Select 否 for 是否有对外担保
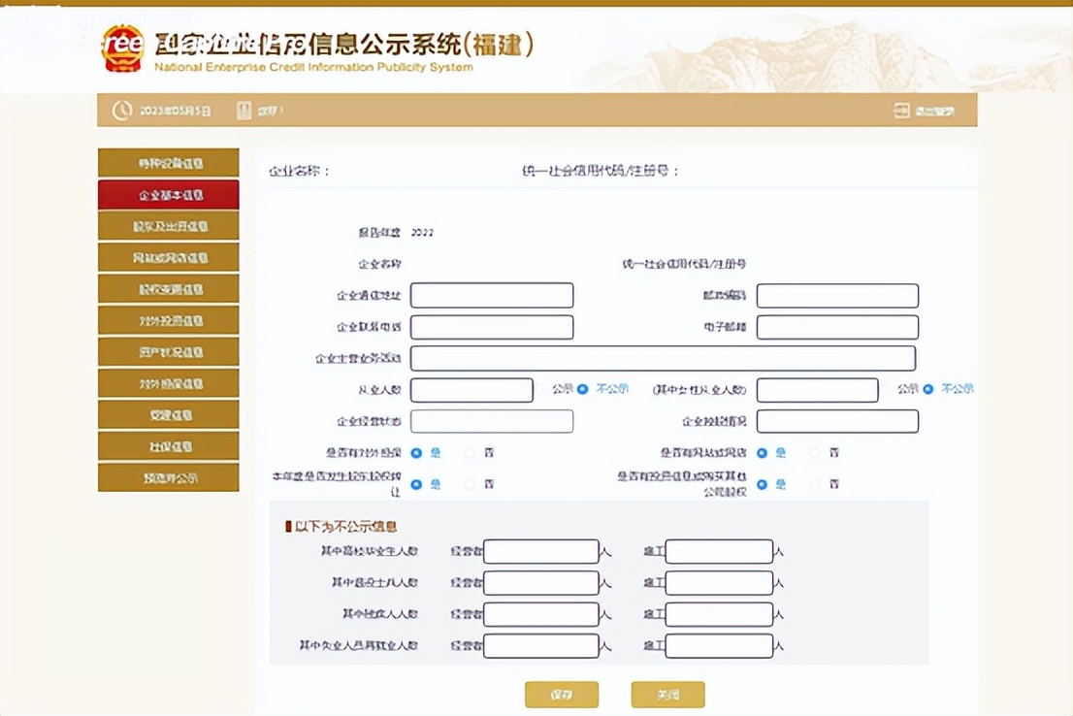 (x=471, y=452)
